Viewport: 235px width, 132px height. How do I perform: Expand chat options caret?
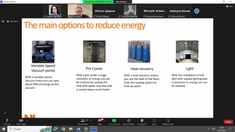(x=105, y=121)
